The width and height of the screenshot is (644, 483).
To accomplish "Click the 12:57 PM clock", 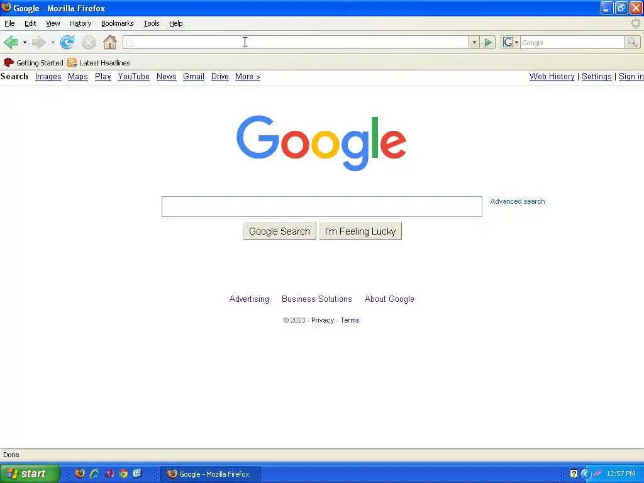I will point(621,474).
